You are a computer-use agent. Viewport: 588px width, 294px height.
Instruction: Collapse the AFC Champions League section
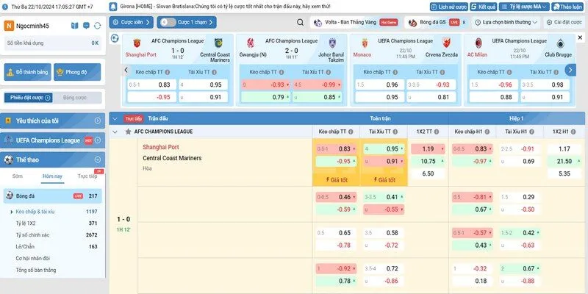[115, 131]
